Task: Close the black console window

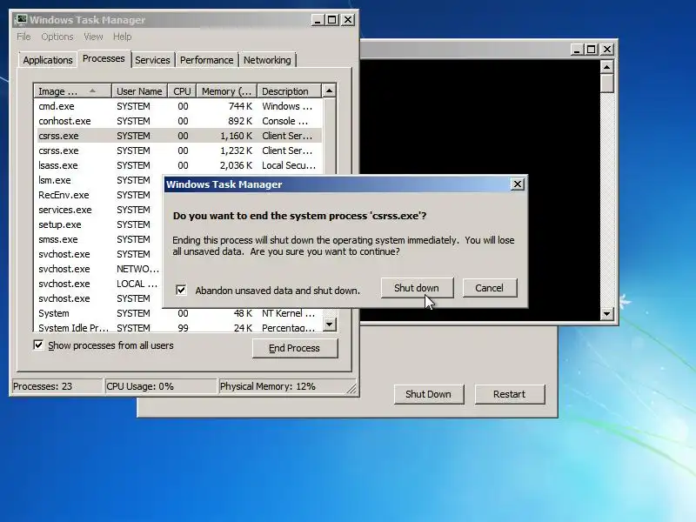Action: pyautogui.click(x=606, y=50)
